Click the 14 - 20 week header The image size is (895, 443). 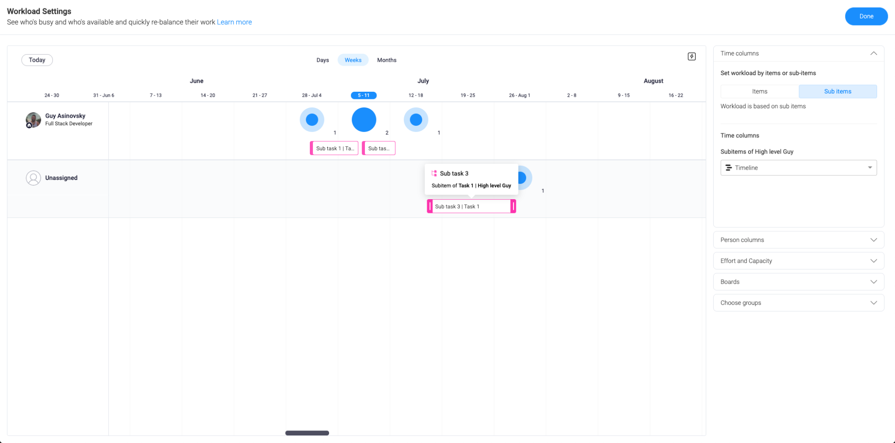208,95
